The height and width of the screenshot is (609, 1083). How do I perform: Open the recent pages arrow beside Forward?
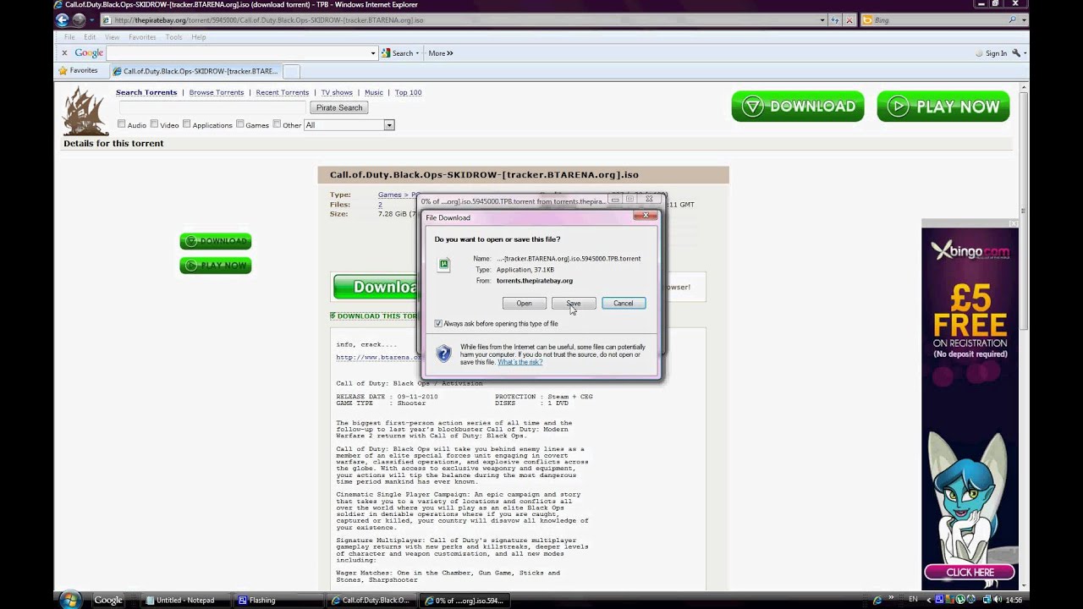click(x=91, y=20)
